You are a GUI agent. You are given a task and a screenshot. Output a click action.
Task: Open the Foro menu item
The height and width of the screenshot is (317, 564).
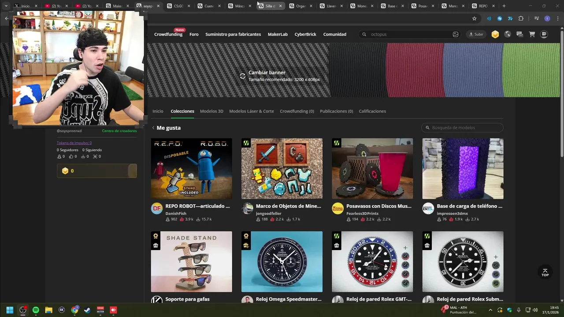(x=194, y=34)
